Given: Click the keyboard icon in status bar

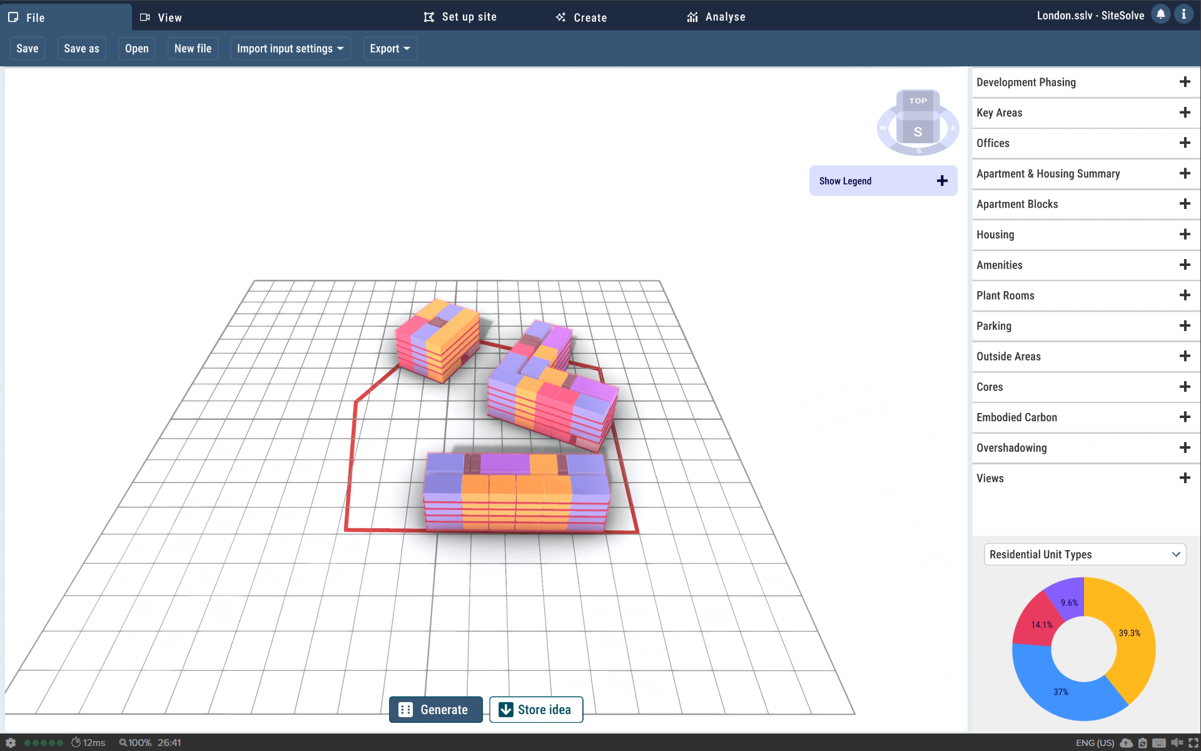Looking at the screenshot, I should pos(1159,743).
